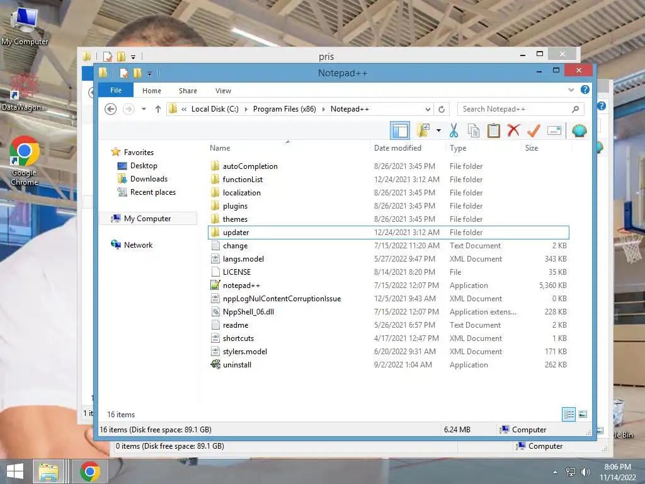Sort files by Name column header
This screenshot has height=484, width=645.
pyautogui.click(x=220, y=147)
